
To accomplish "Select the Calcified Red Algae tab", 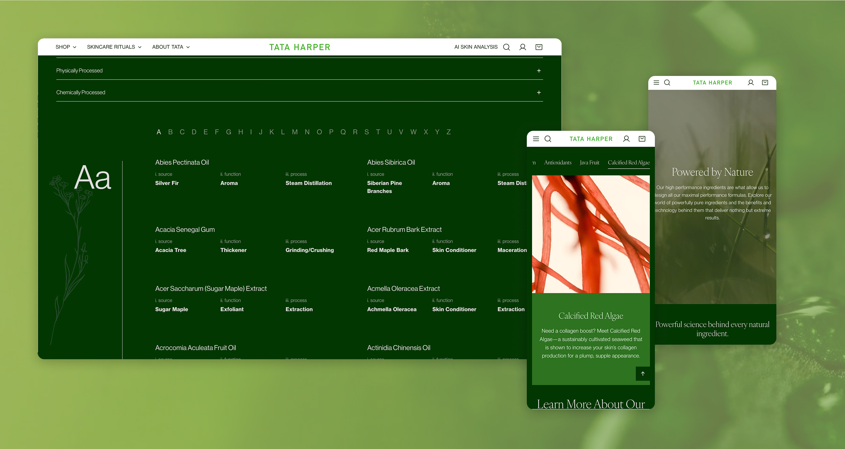I will tap(628, 162).
